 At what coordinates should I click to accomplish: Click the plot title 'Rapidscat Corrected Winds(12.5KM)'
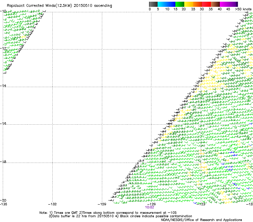tap(39, 6)
